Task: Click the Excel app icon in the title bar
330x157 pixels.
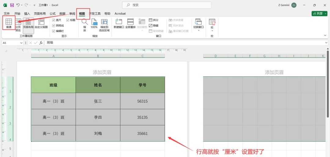Action: click(5, 5)
